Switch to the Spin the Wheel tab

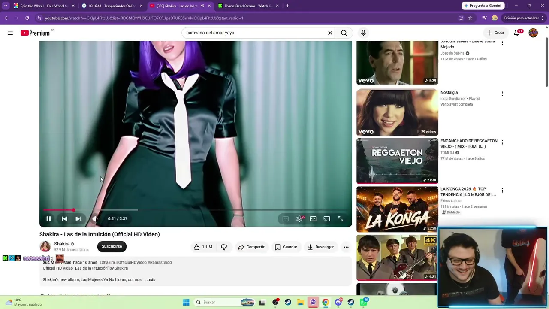coord(44,6)
